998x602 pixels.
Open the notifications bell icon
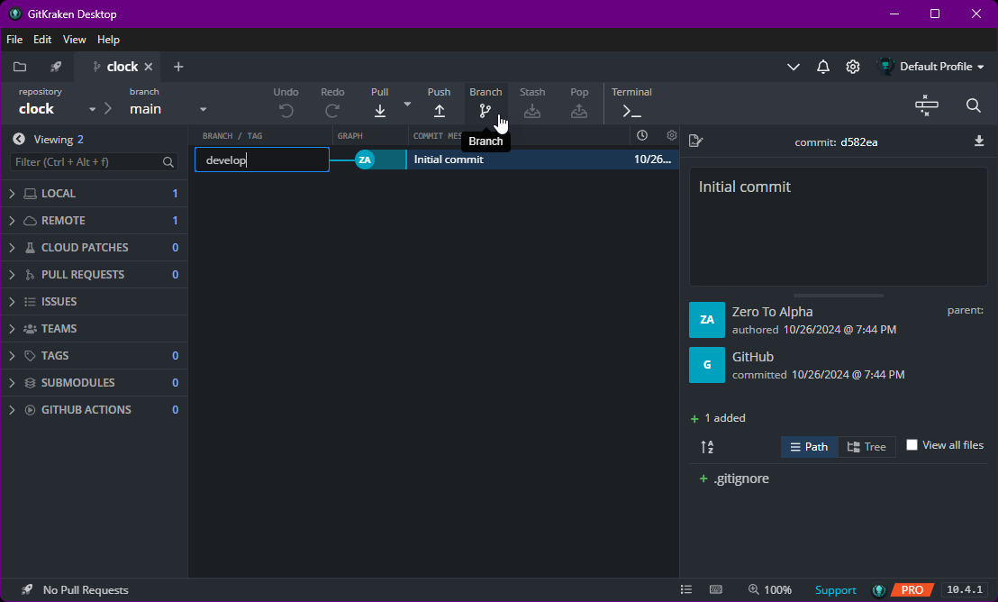click(x=822, y=67)
